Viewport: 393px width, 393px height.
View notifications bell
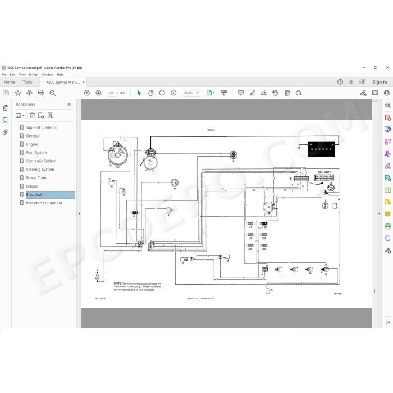[x=351, y=82]
